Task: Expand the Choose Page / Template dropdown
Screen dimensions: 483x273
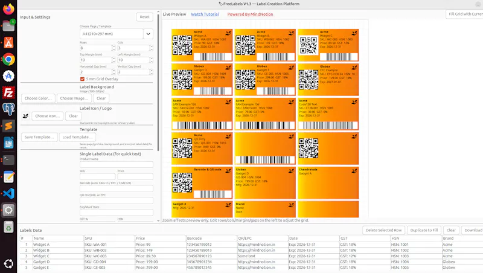Action: point(148,34)
